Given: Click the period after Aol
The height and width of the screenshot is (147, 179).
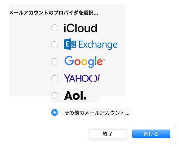Looking at the screenshot, I should point(85,98).
